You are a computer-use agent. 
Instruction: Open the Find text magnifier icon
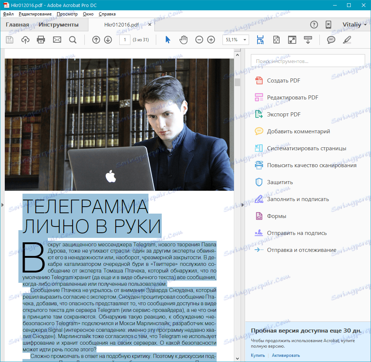click(x=73, y=40)
